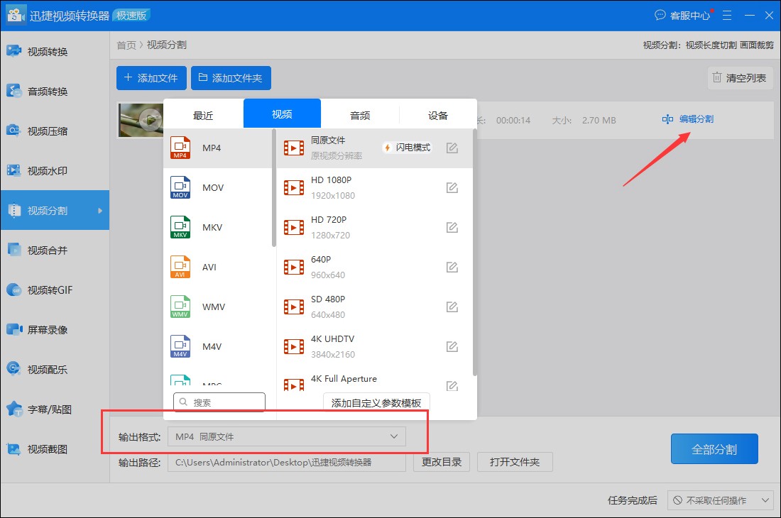Viewport: 781px width, 518px height.
Task: Open the 视频配乐 tool
Action: pos(55,369)
